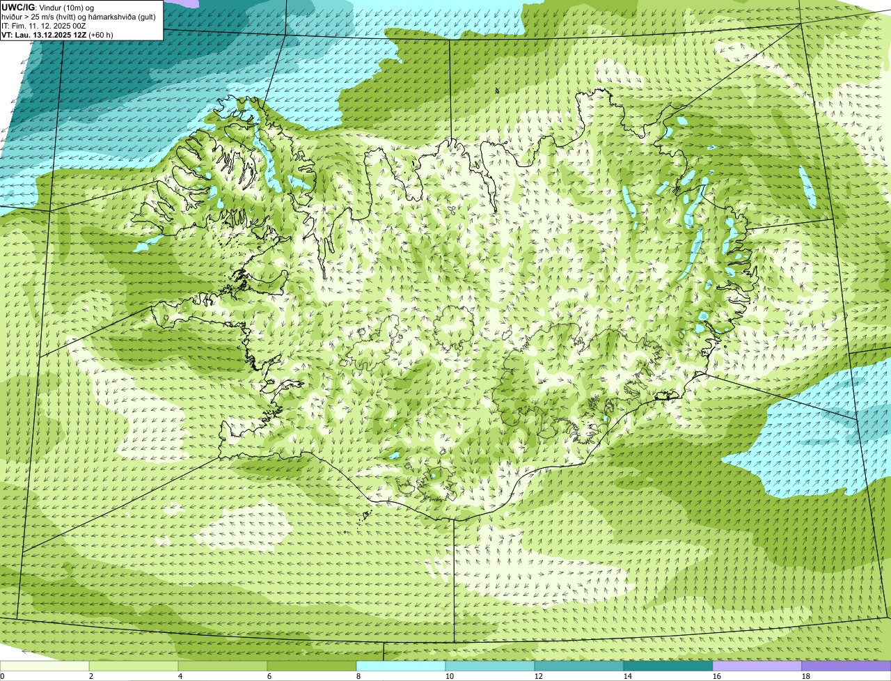The width and height of the screenshot is (891, 681).
Task: Click the 6–8 m/s darkest green legend band
Action: pos(312,666)
